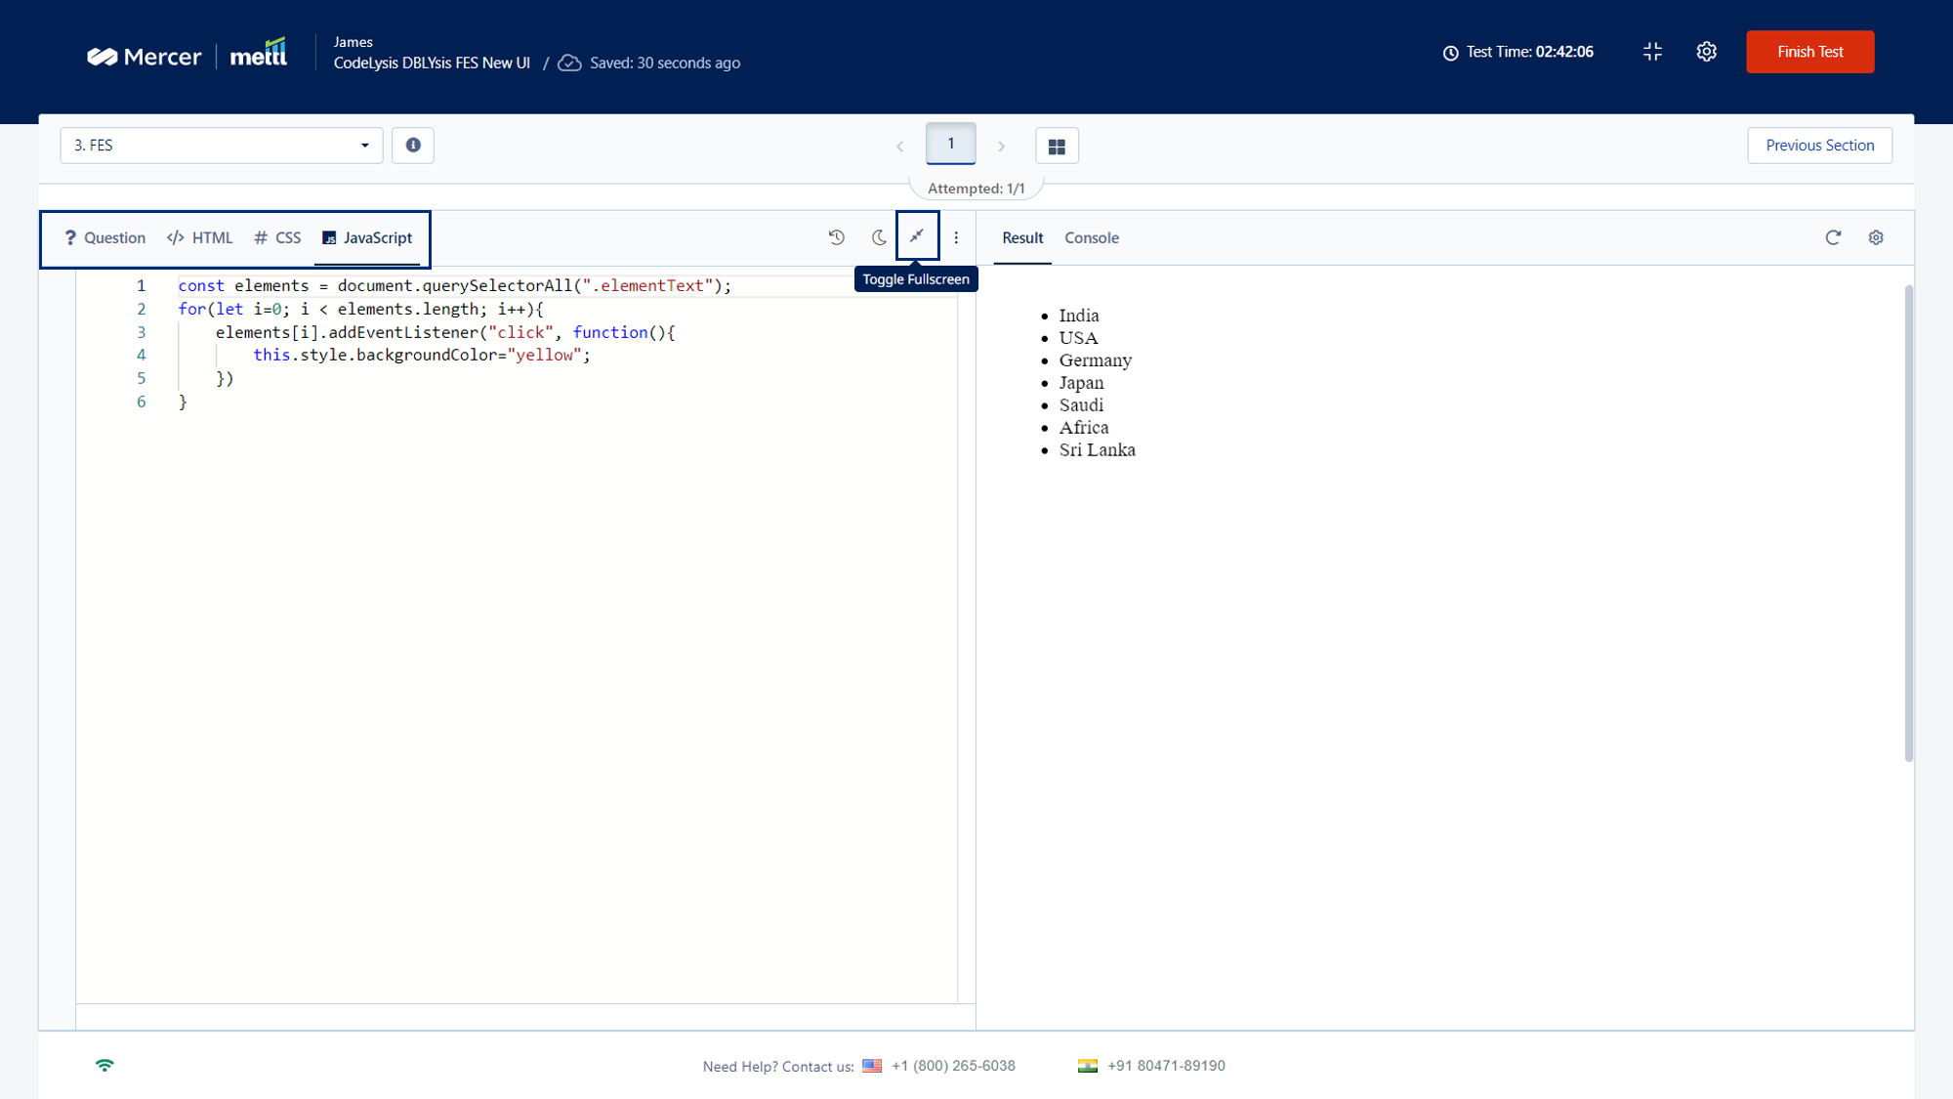Screen dimensions: 1953x1099
Task: Click line number 4 in editor gutter
Action: click(x=142, y=355)
